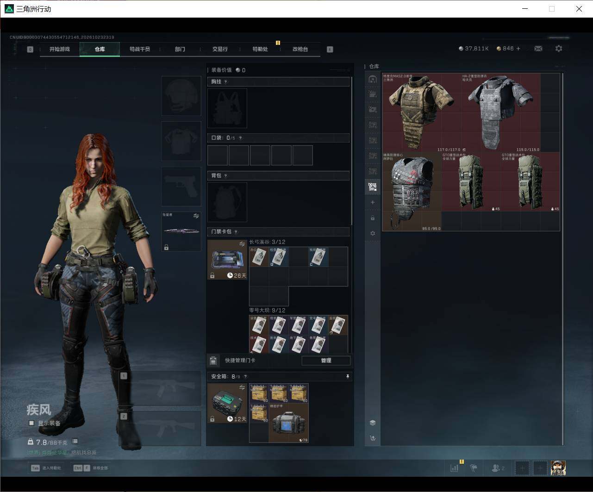Click the warehouse sidebar lock icon

[x=373, y=218]
